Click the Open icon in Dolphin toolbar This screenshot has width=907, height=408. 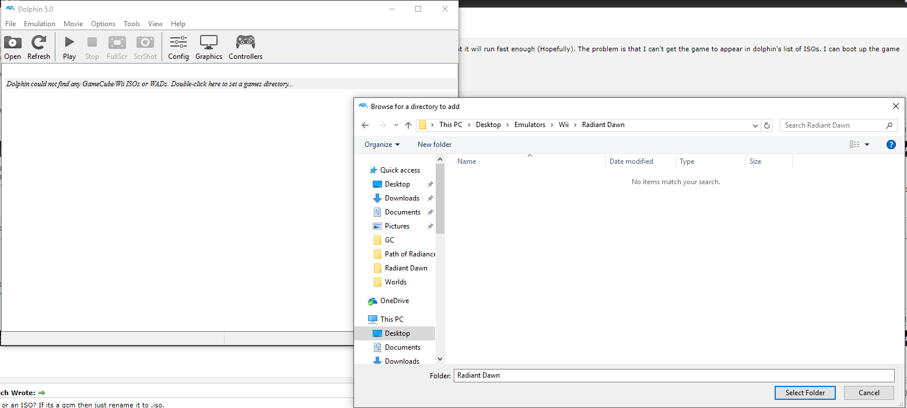tap(12, 47)
